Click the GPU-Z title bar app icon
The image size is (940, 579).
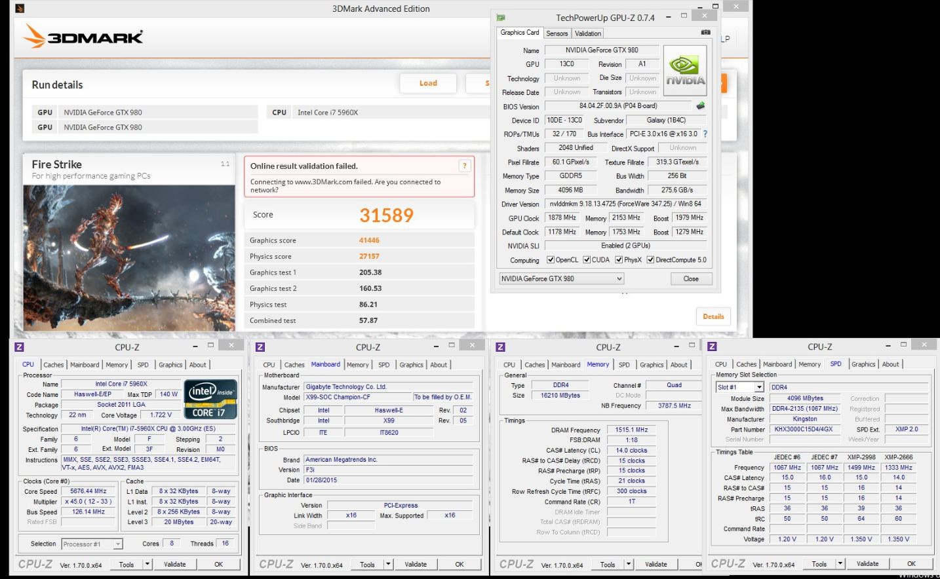[x=501, y=18]
